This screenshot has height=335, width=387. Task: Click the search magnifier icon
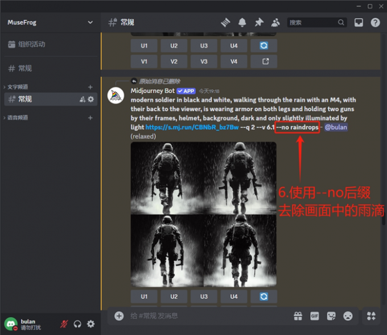(x=341, y=22)
